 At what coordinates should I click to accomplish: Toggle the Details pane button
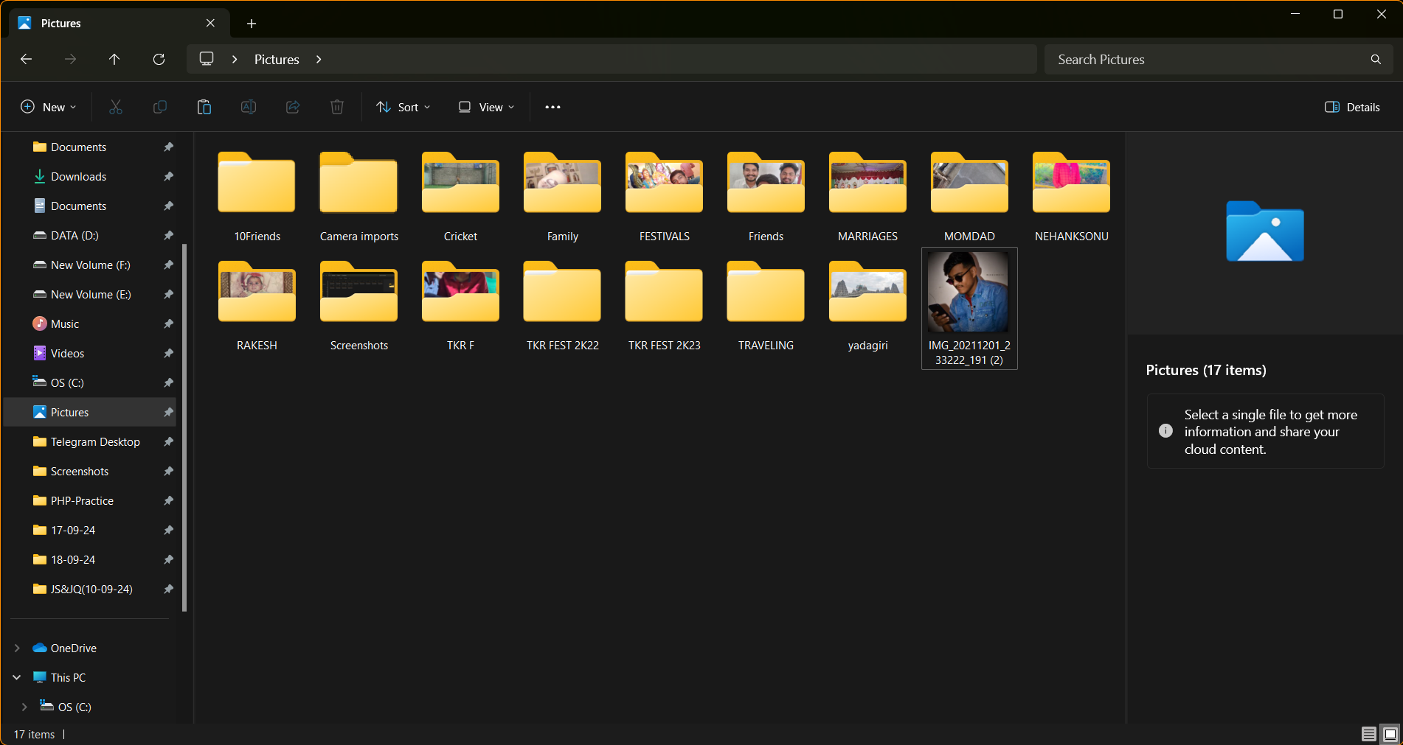coord(1352,107)
